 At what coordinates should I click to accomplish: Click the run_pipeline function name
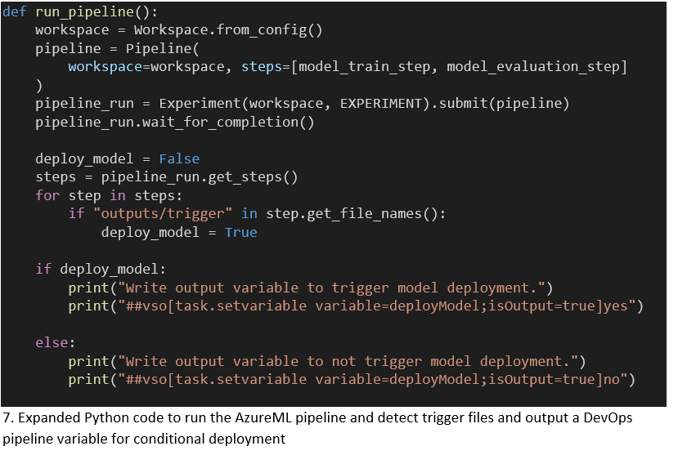coord(84,11)
